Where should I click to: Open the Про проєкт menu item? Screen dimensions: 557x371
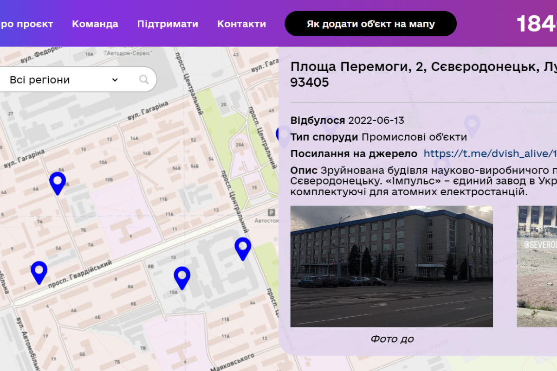26,24
